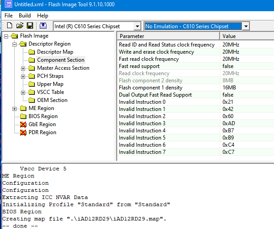274x229 pixels.
Task: Select the Component Section tree item
Action: 61,60
